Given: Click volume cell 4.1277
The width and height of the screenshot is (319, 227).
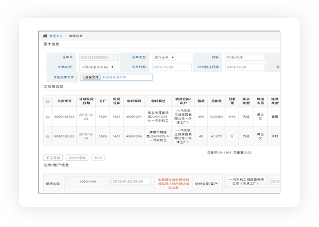Looking at the screenshot, I should pos(216,136).
